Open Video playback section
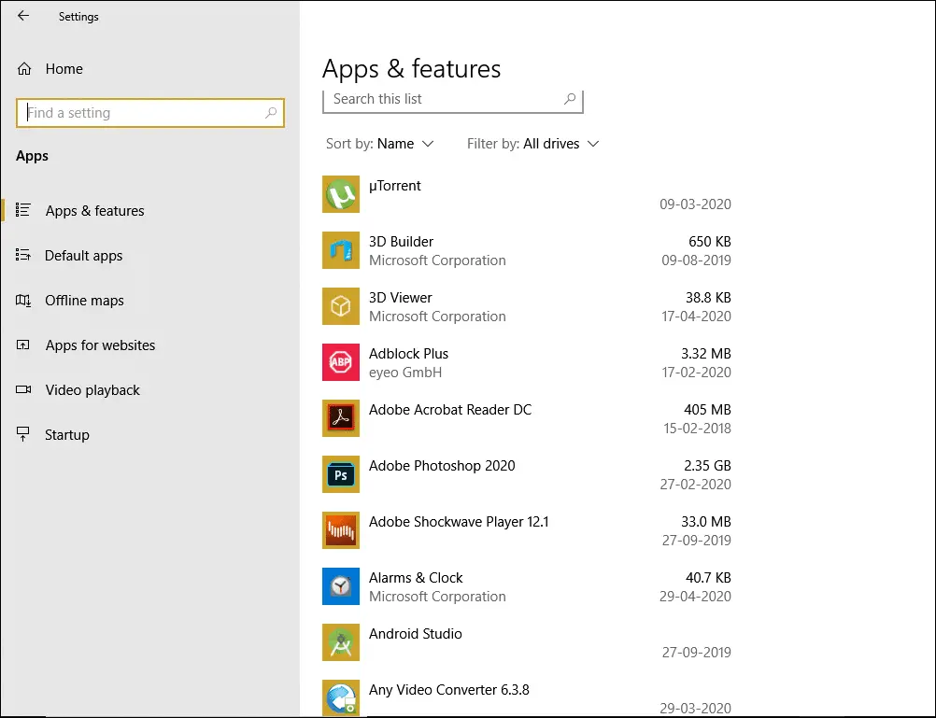The image size is (936, 718). [92, 389]
